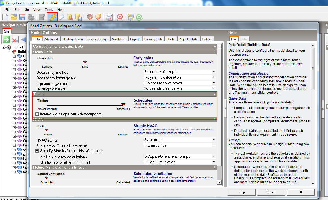Create a new file from the toolbar
328x200 pixels.
click(5, 17)
